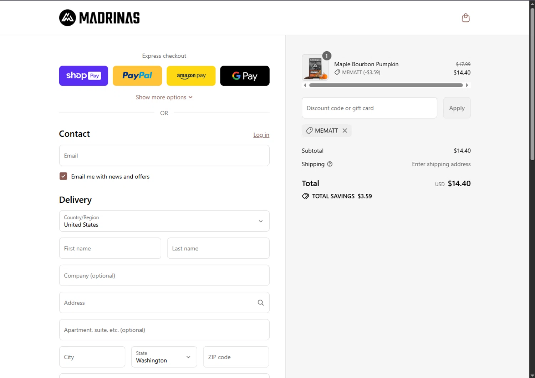This screenshot has width=535, height=378.
Task: Expand Show more options
Action: pyautogui.click(x=164, y=97)
